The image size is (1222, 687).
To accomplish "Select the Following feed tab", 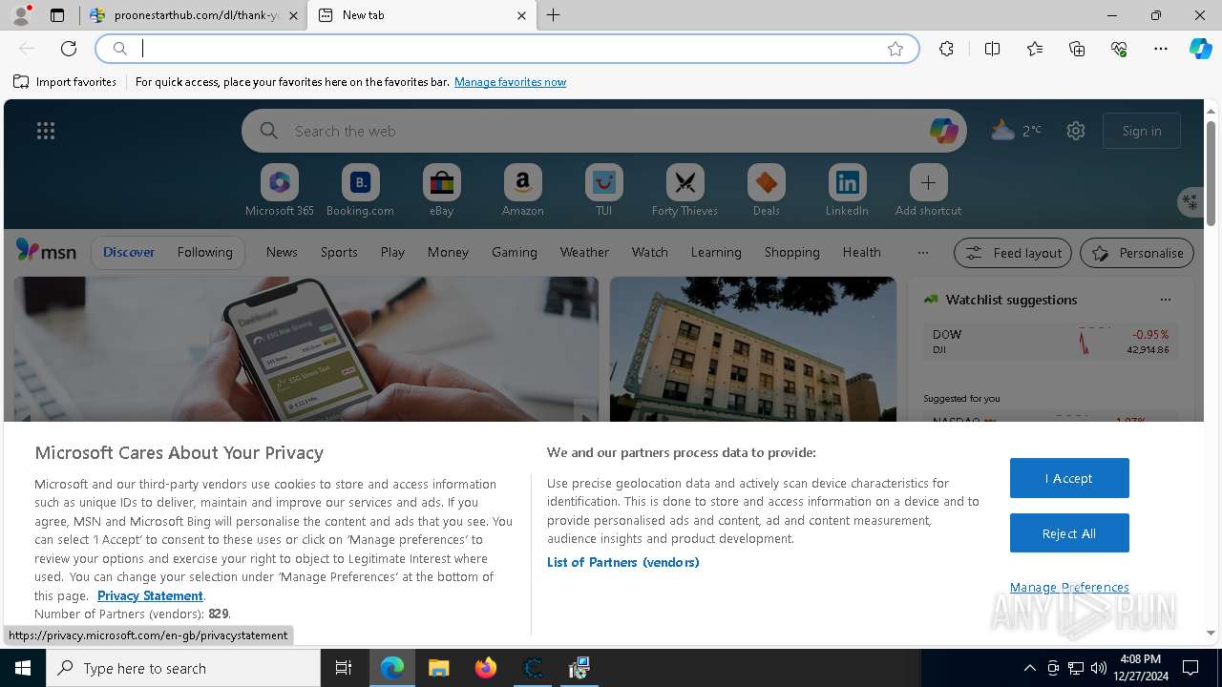I will pos(204,252).
